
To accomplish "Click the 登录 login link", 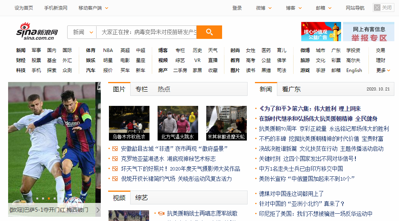I will coord(237,8).
